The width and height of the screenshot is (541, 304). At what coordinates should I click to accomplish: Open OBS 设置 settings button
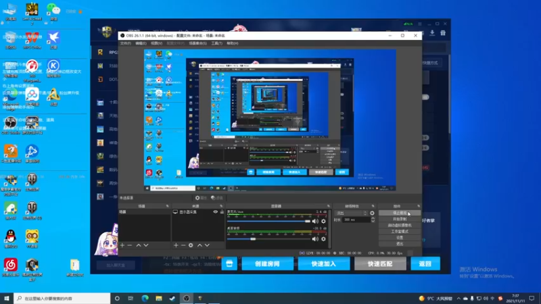(400, 238)
